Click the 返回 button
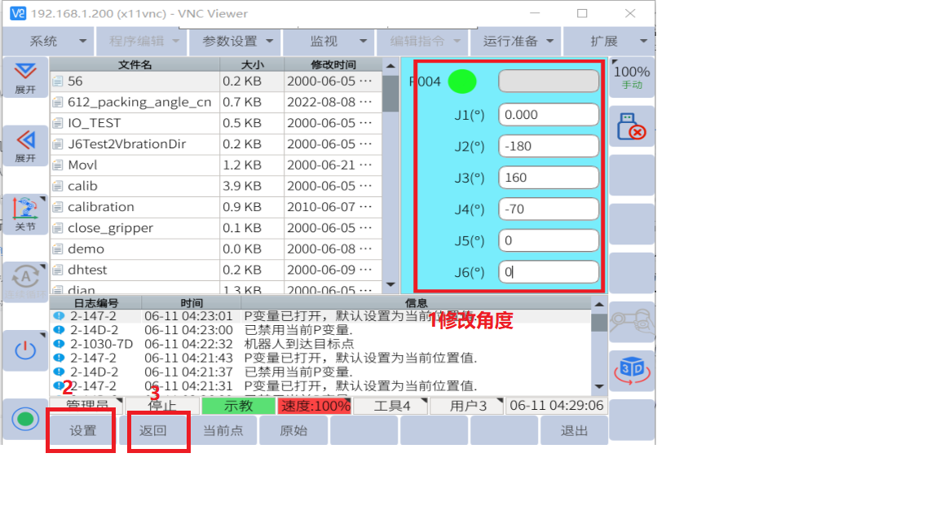This screenshot has width=939, height=528. pos(153,431)
